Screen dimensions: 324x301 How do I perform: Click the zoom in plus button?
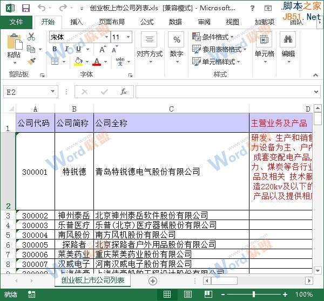[285, 295]
